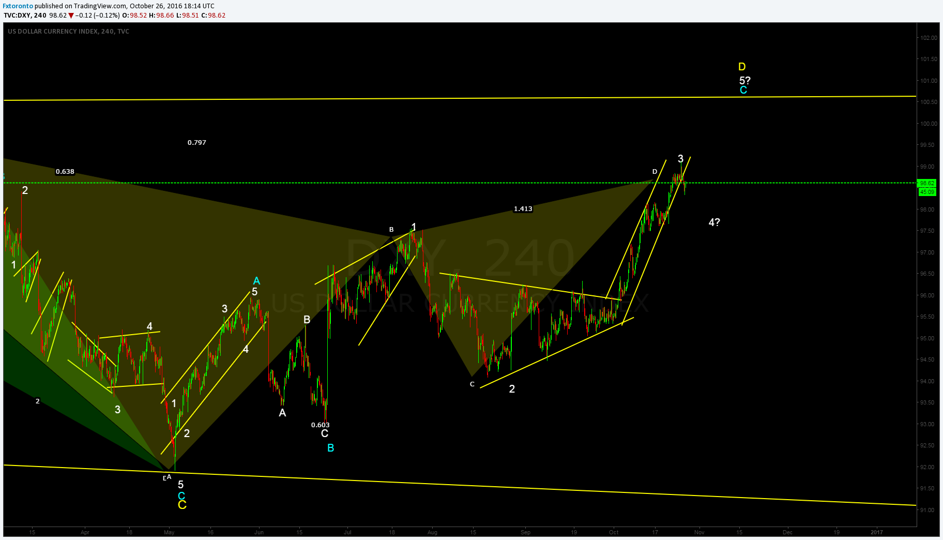943x540 pixels.
Task: Open the Fxtoronto author link
Action: click(x=18, y=6)
